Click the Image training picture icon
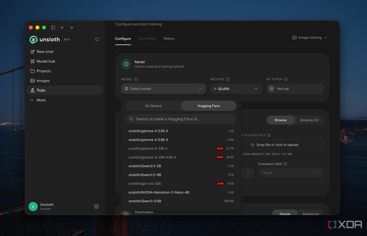 tap(294, 38)
